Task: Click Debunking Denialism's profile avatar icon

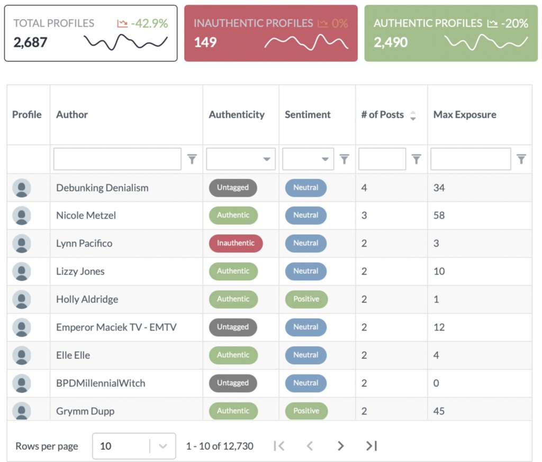Action: point(22,187)
